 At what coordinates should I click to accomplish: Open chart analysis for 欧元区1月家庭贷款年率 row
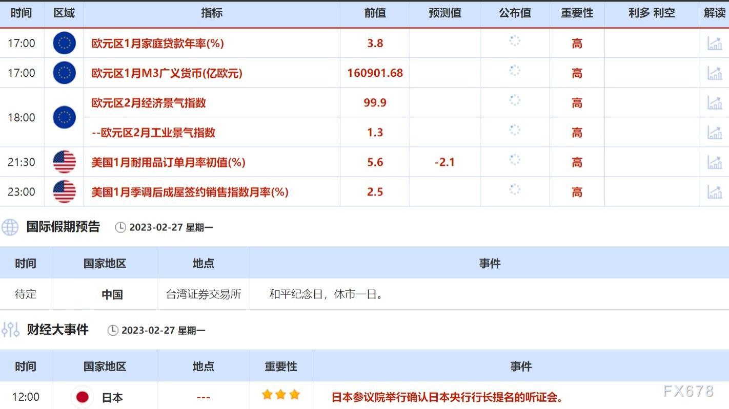[714, 44]
